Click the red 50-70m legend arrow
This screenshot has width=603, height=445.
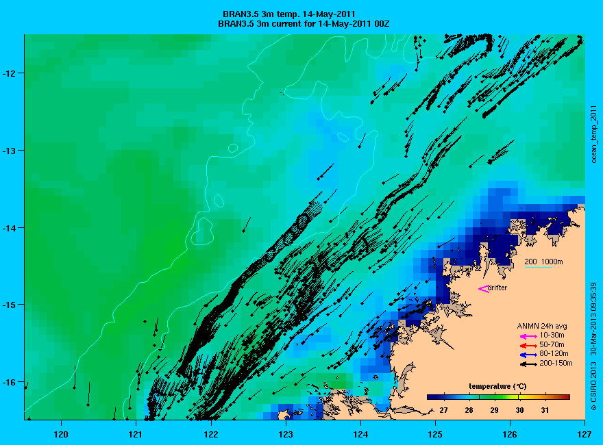tap(528, 346)
